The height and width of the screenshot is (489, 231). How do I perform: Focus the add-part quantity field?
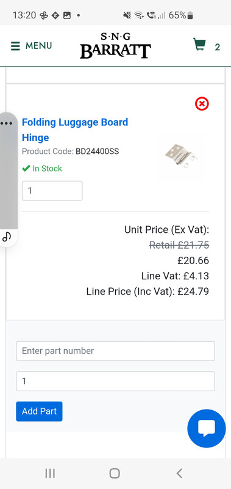(115, 381)
